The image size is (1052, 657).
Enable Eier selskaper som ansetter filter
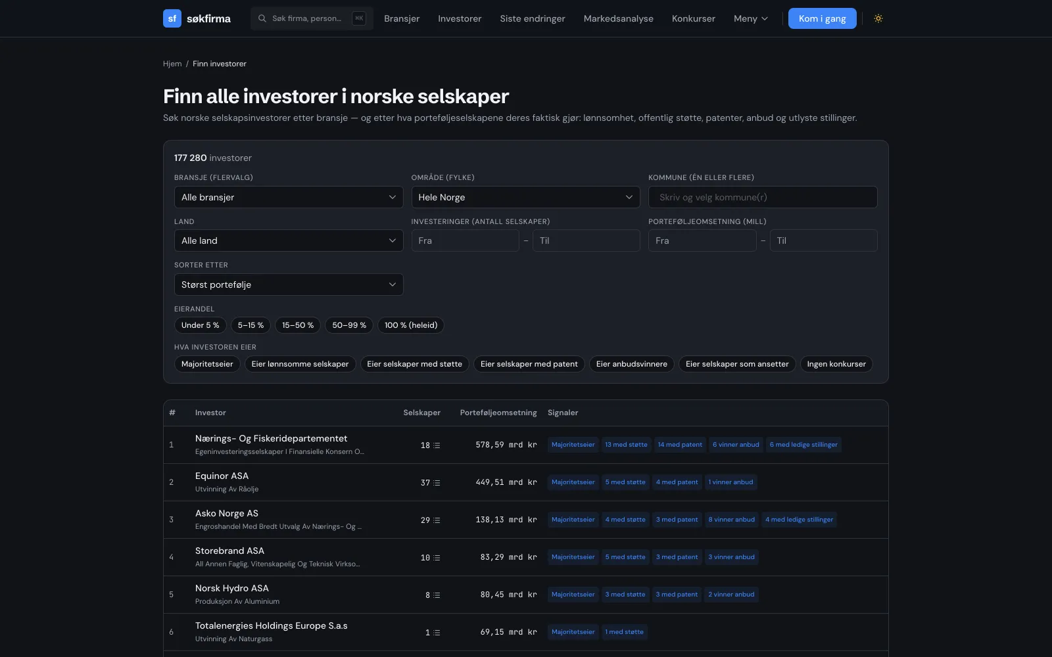(737, 364)
